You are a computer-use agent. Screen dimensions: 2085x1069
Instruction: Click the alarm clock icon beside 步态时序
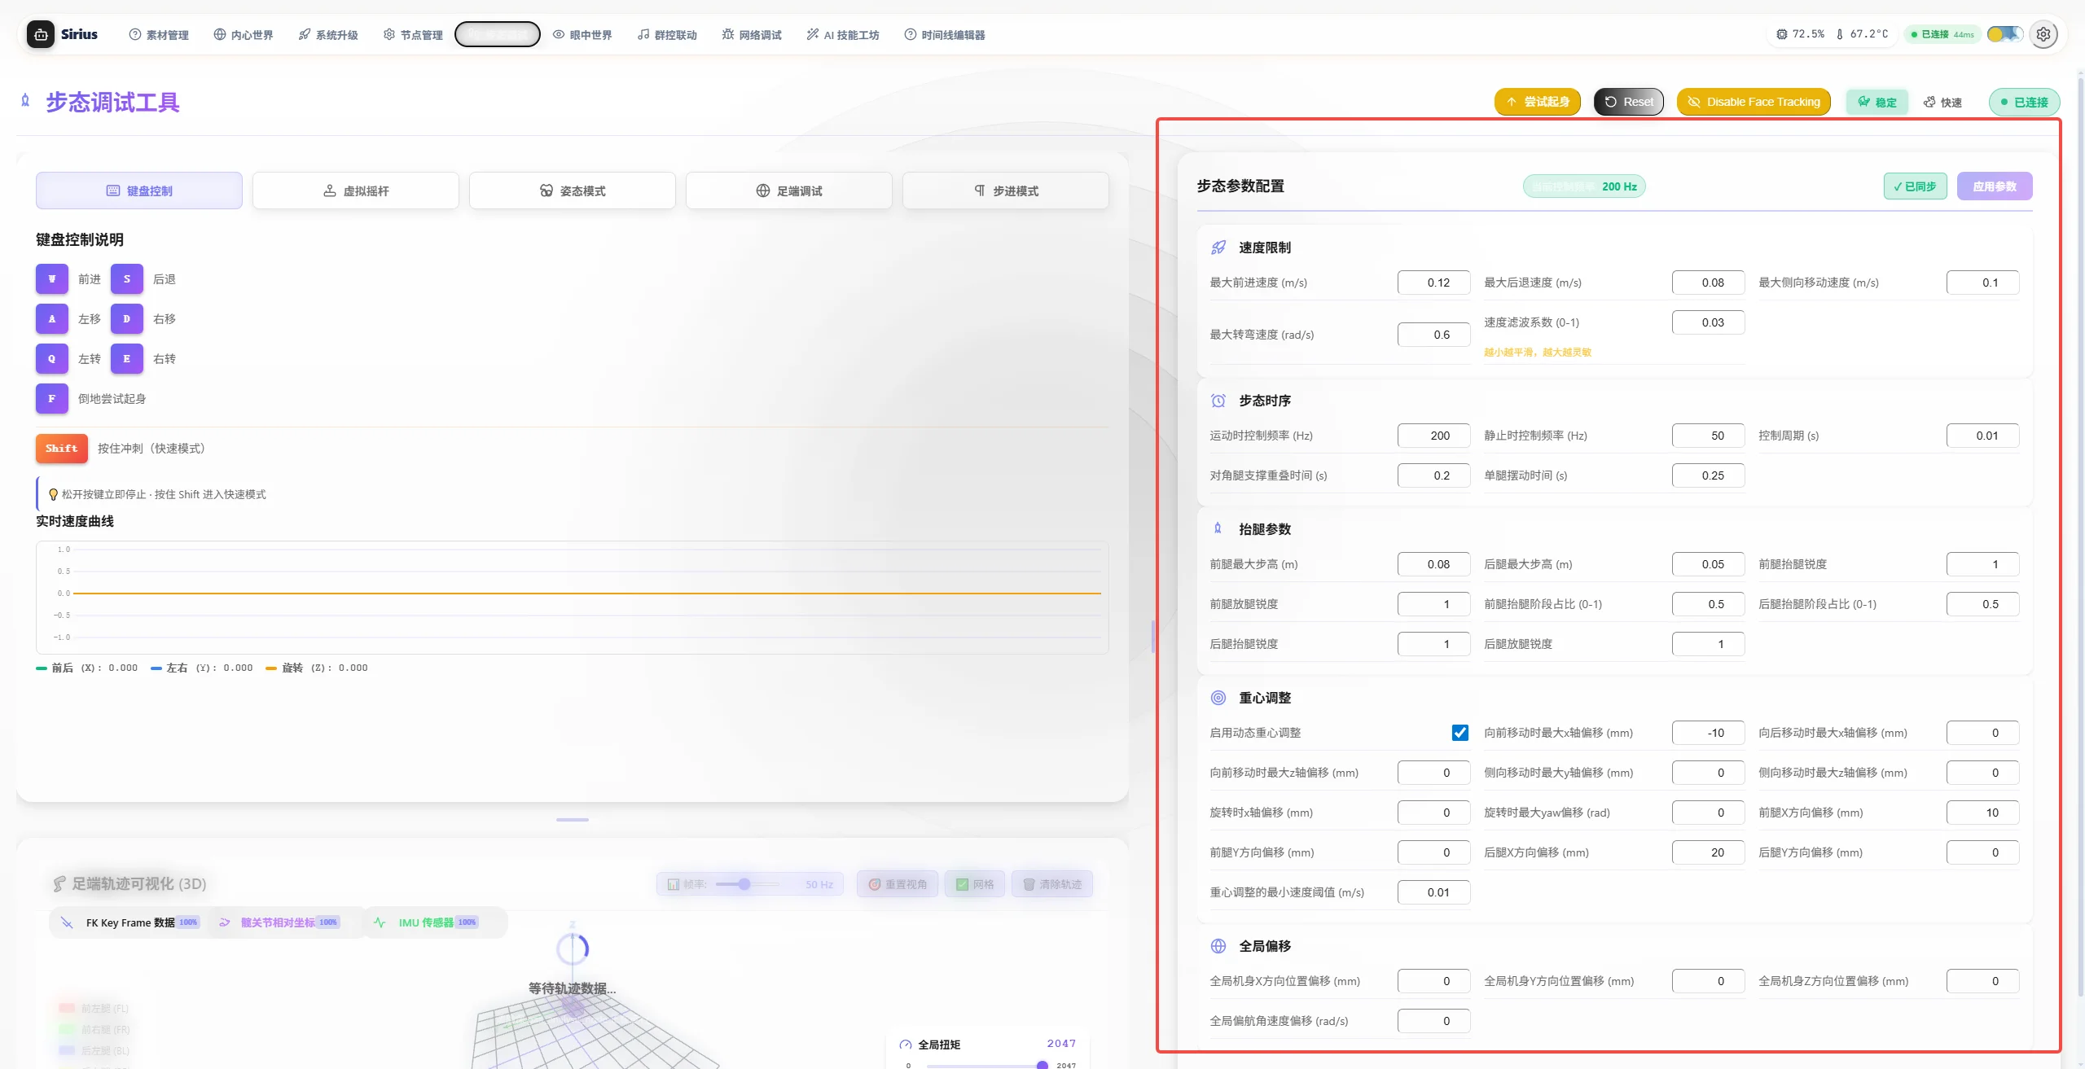(x=1218, y=401)
